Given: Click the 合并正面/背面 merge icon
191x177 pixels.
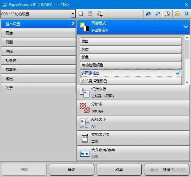Looking at the screenshot, I should (85, 154).
